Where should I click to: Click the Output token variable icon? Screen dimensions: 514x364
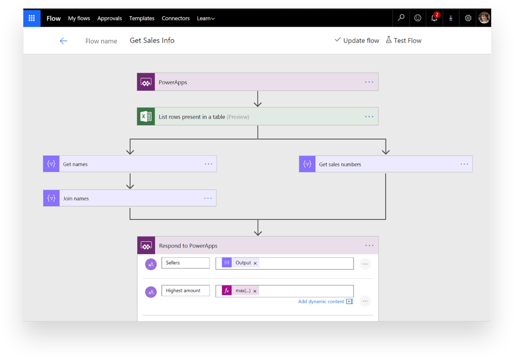click(227, 263)
